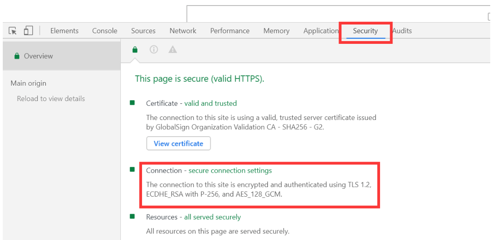Viewport: 493px width, 240px height.
Task: Click green square next to Resources
Action: click(x=132, y=216)
